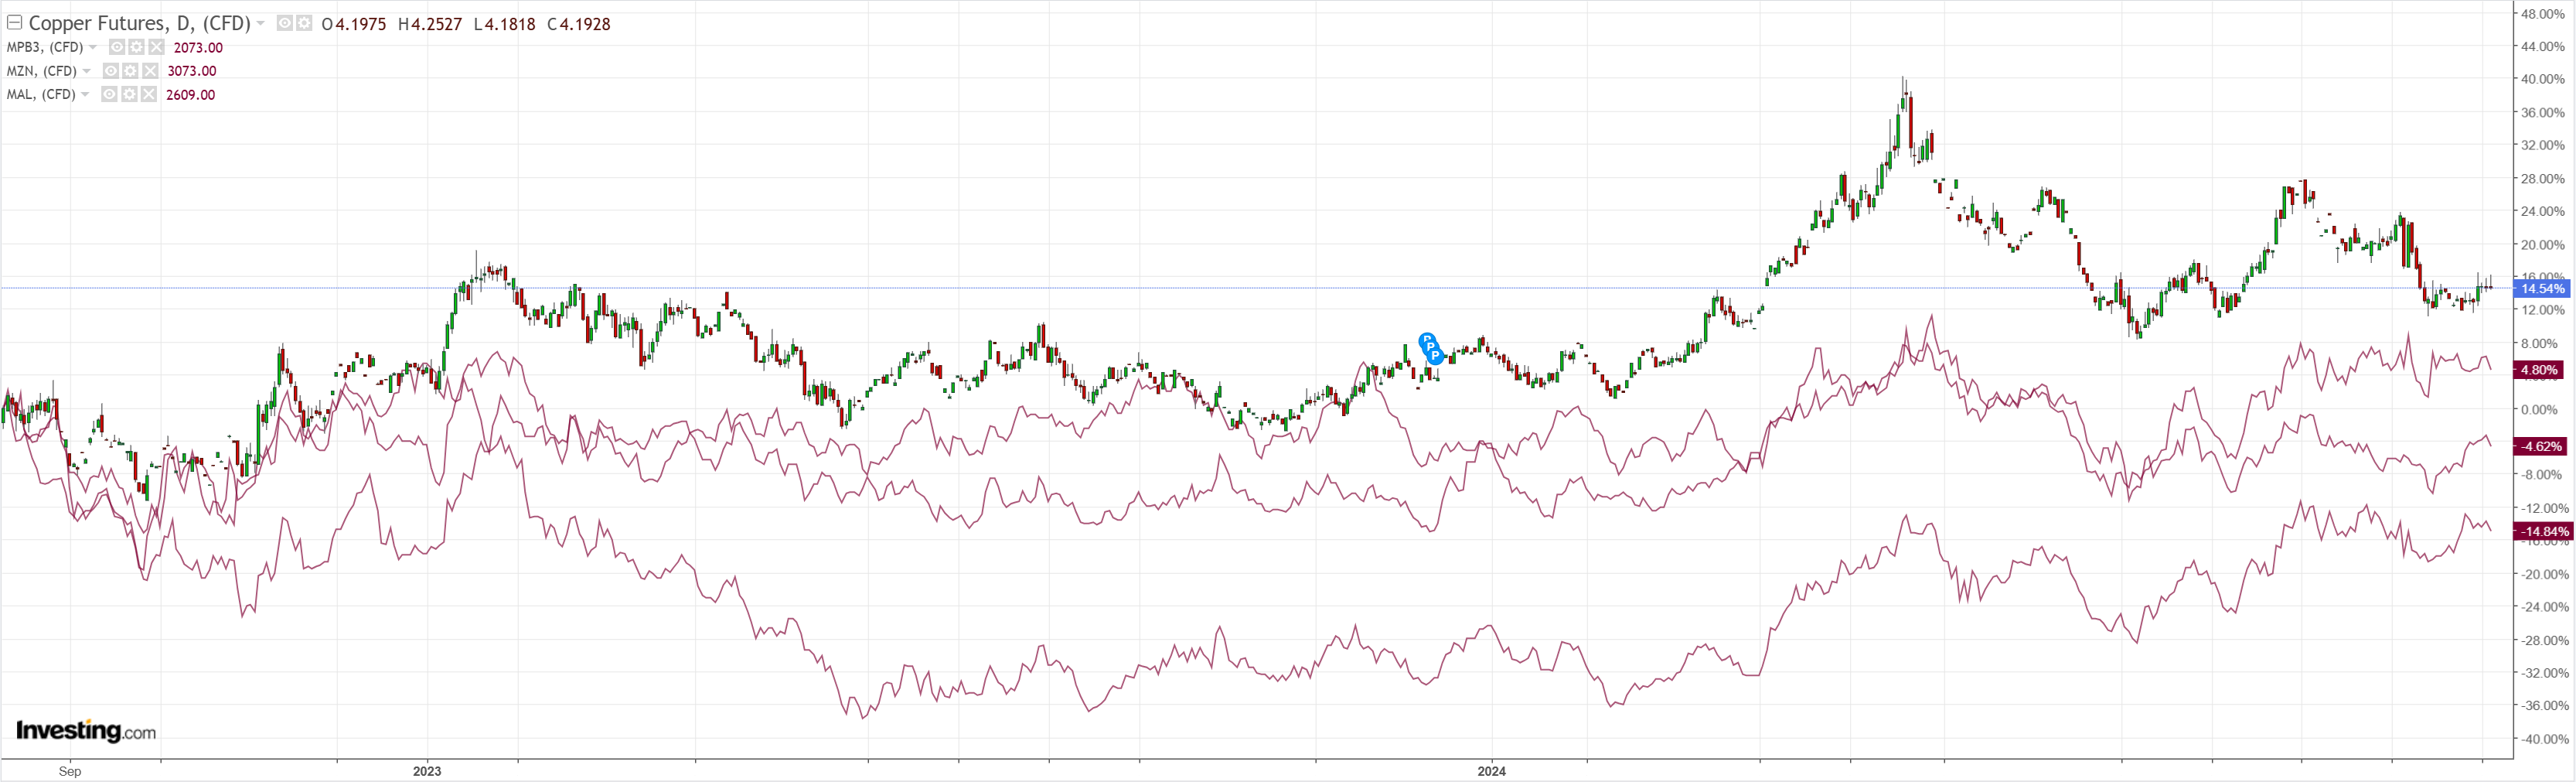
Task: Open Copper Futures settings gear
Action: [304, 23]
